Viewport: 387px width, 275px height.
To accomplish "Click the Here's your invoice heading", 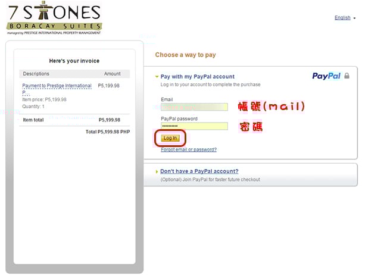I will pos(74,61).
